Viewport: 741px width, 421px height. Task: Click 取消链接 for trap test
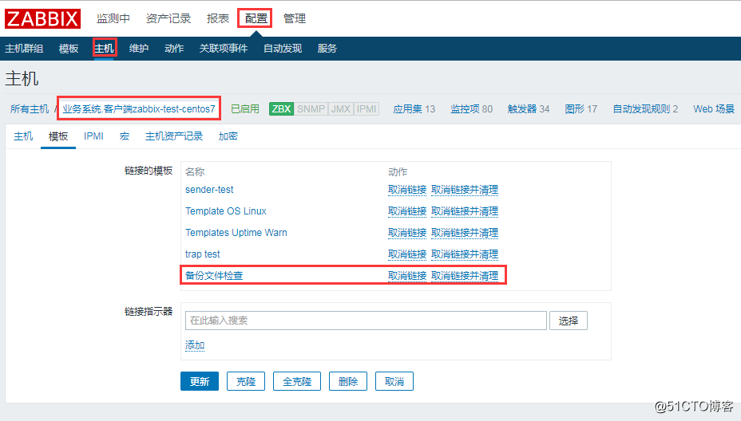click(407, 254)
